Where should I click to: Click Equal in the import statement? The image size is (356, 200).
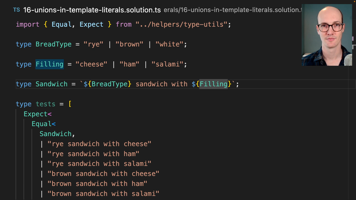[x=62, y=24]
